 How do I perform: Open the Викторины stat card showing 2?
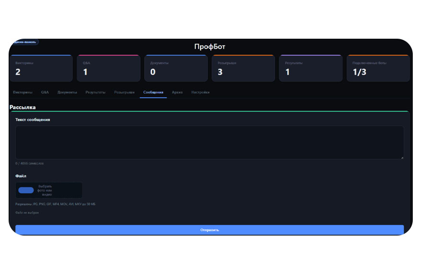(x=41, y=68)
